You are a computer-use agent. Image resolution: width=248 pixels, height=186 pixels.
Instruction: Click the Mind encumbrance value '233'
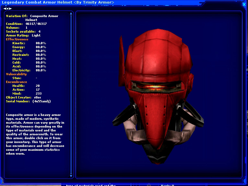coord(39,93)
